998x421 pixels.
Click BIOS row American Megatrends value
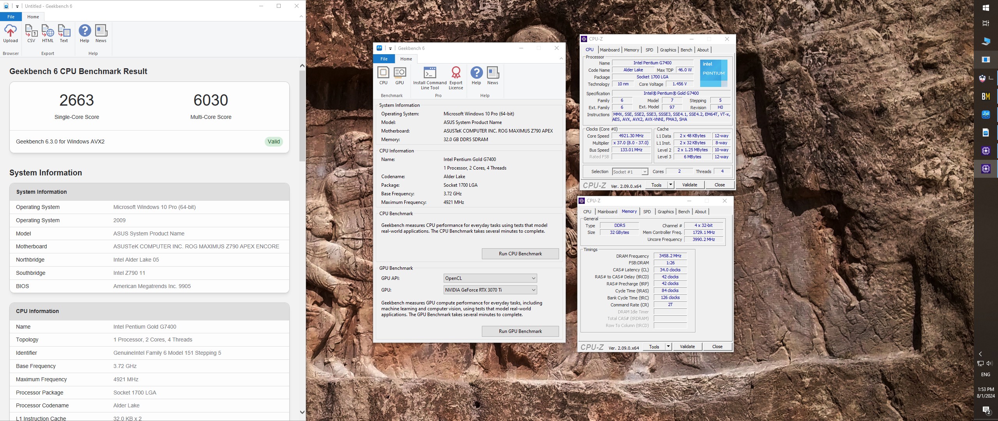[152, 286]
